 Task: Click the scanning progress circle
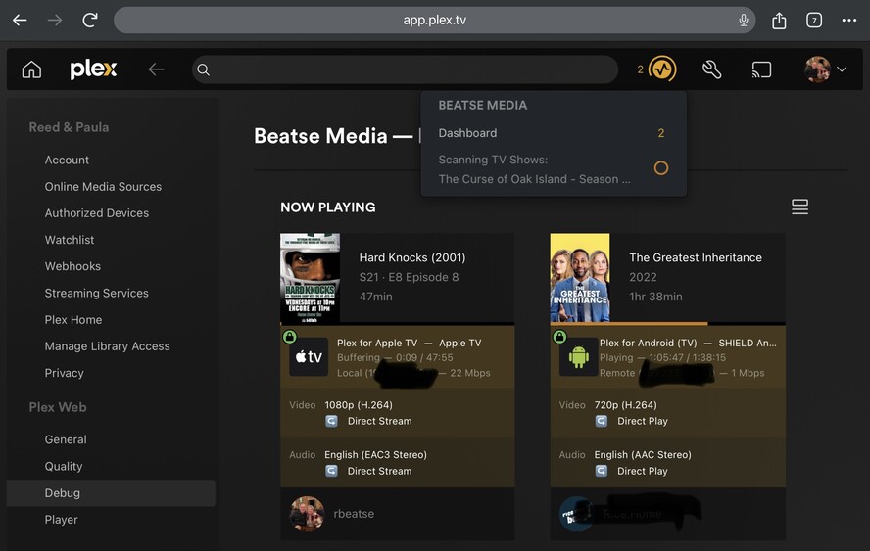click(x=660, y=168)
